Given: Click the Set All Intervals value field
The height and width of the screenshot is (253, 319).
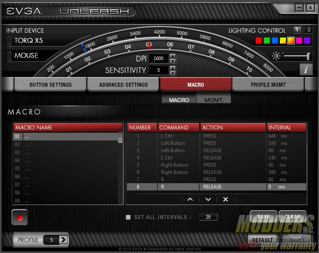Looking at the screenshot, I should click(x=208, y=217).
